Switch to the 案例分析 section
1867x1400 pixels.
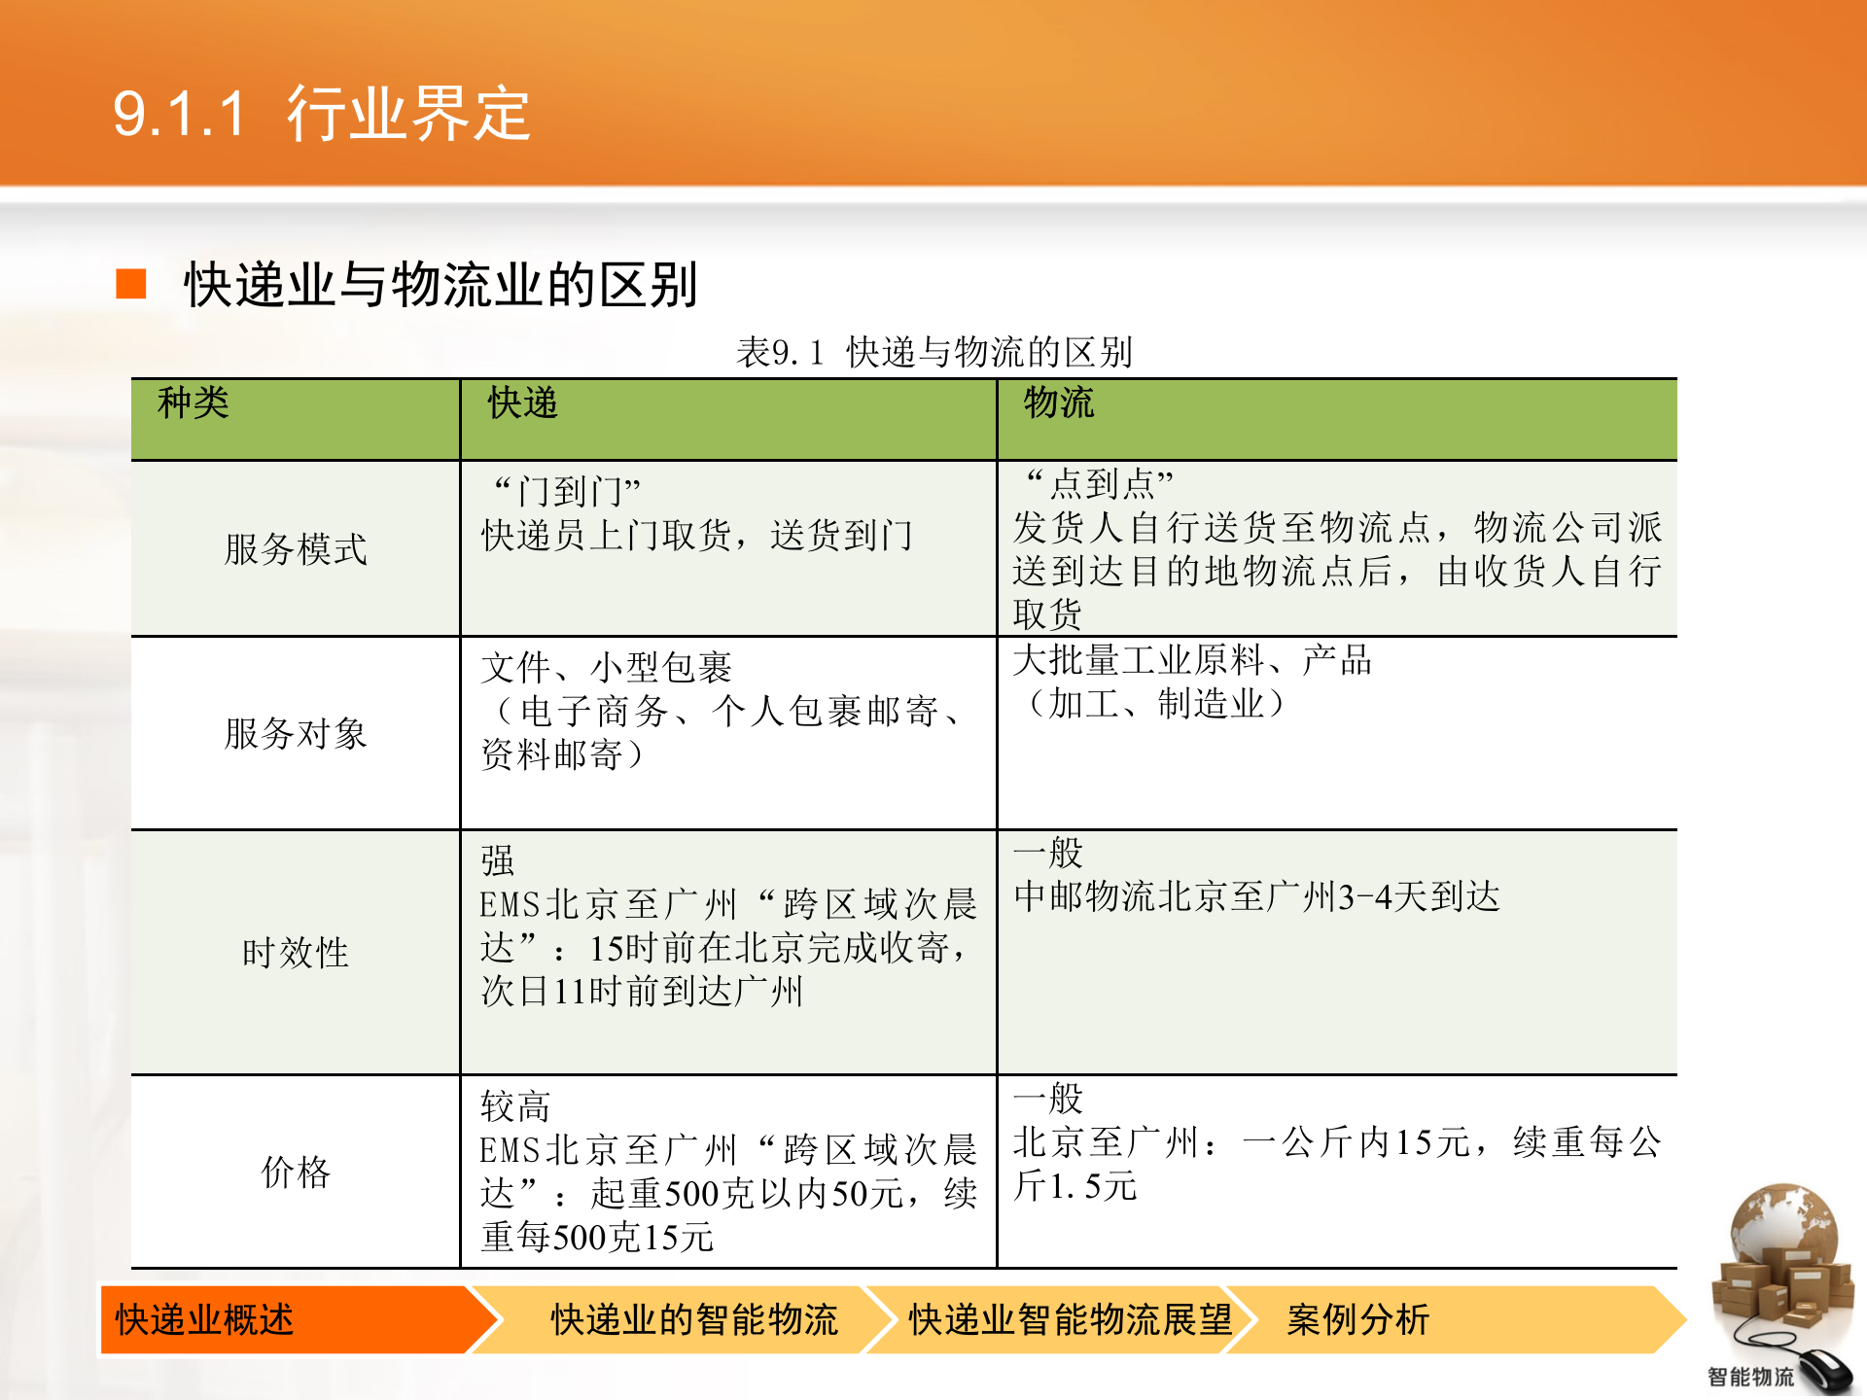point(1356,1320)
